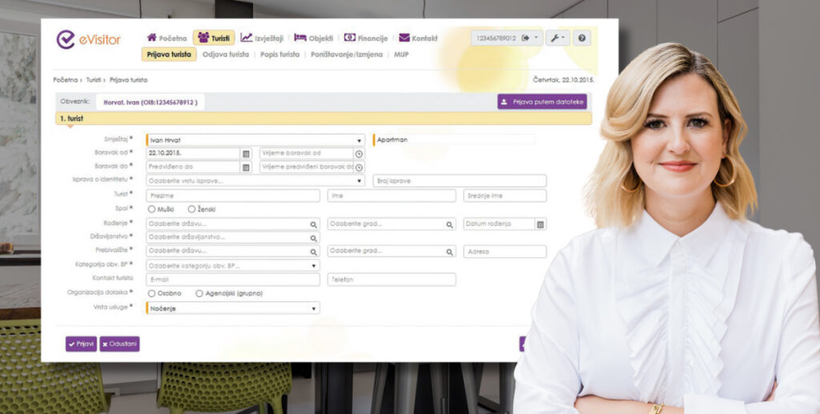The width and height of the screenshot is (820, 414).
Task: Click the search icon in Državljanstvo field
Action: click(313, 238)
